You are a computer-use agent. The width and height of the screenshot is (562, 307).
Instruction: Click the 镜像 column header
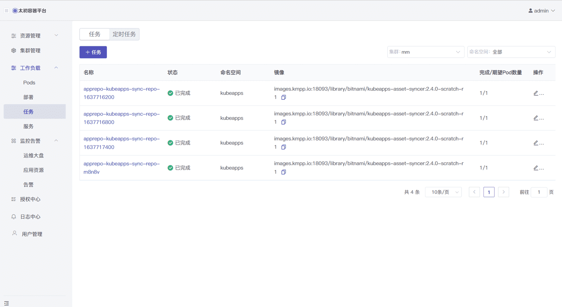coord(279,72)
